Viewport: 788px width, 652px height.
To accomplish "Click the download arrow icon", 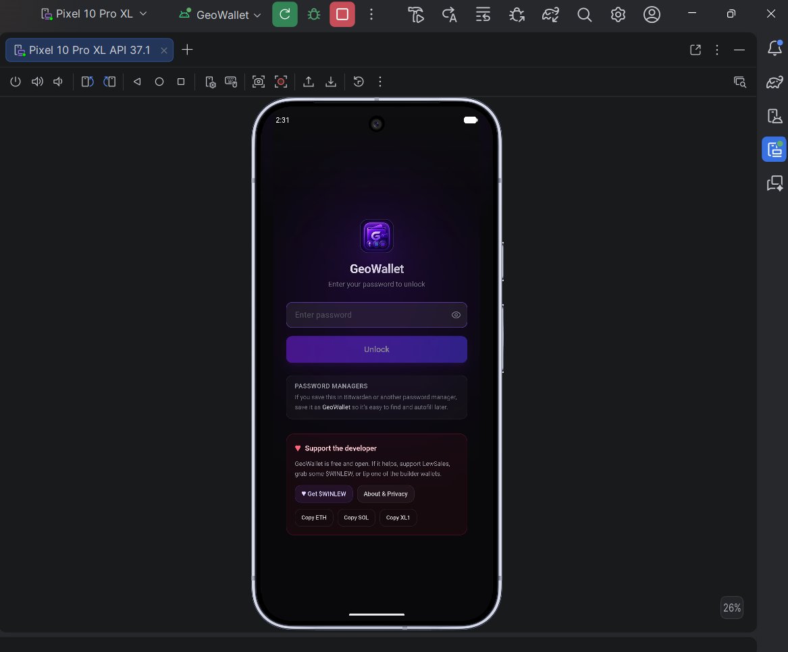I will (331, 82).
